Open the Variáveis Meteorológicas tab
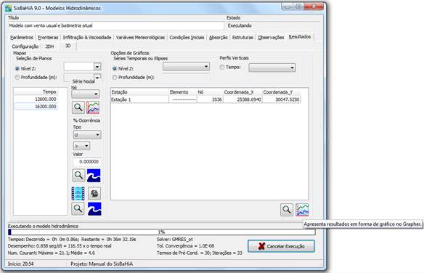The height and width of the screenshot is (273, 424). pos(140,37)
